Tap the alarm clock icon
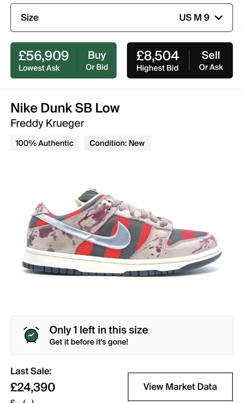Image resolution: width=243 pixels, height=403 pixels. (x=31, y=335)
